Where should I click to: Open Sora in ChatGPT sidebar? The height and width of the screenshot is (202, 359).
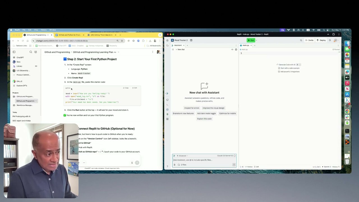(x=18, y=62)
